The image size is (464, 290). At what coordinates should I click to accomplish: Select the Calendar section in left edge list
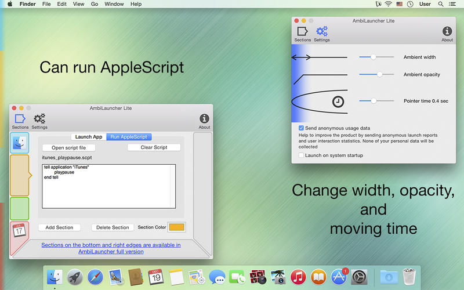[x=20, y=231]
